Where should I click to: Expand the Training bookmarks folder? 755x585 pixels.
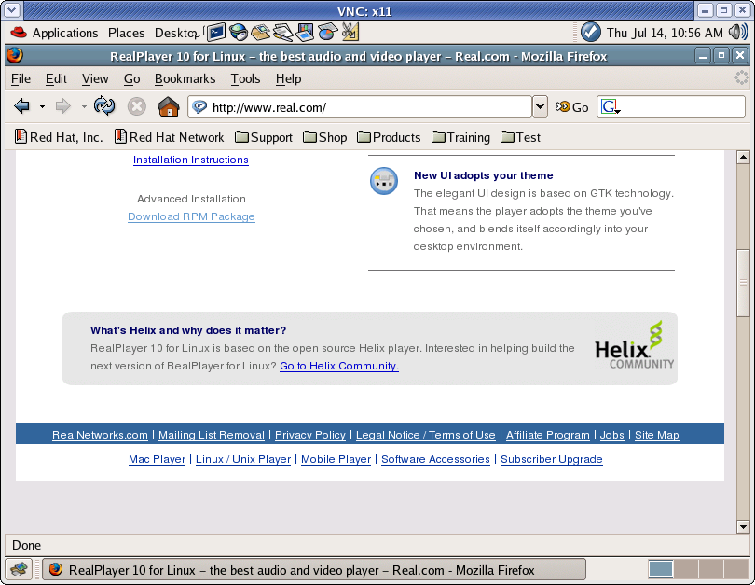click(460, 137)
